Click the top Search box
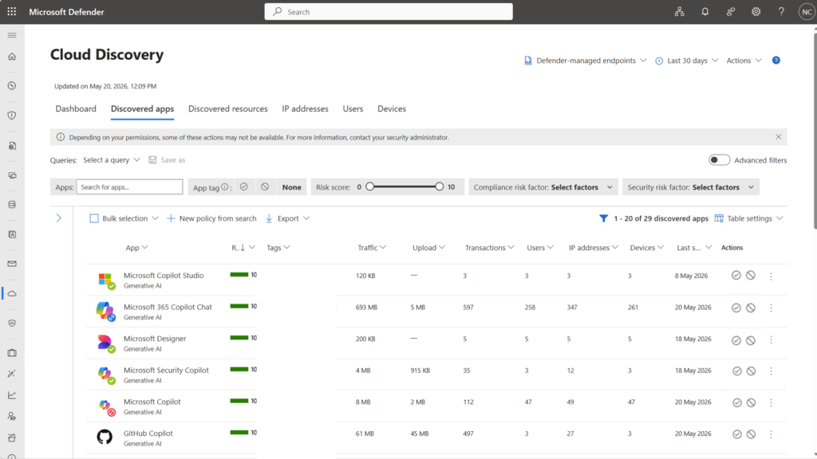 (389, 11)
